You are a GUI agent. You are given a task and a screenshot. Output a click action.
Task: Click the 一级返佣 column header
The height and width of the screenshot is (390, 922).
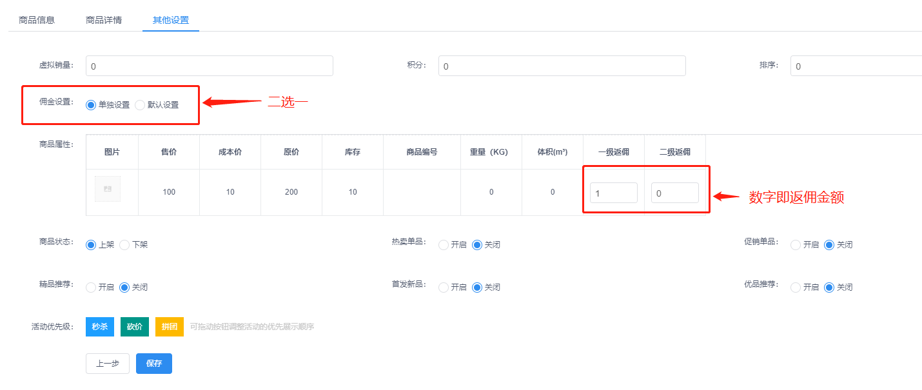(614, 152)
